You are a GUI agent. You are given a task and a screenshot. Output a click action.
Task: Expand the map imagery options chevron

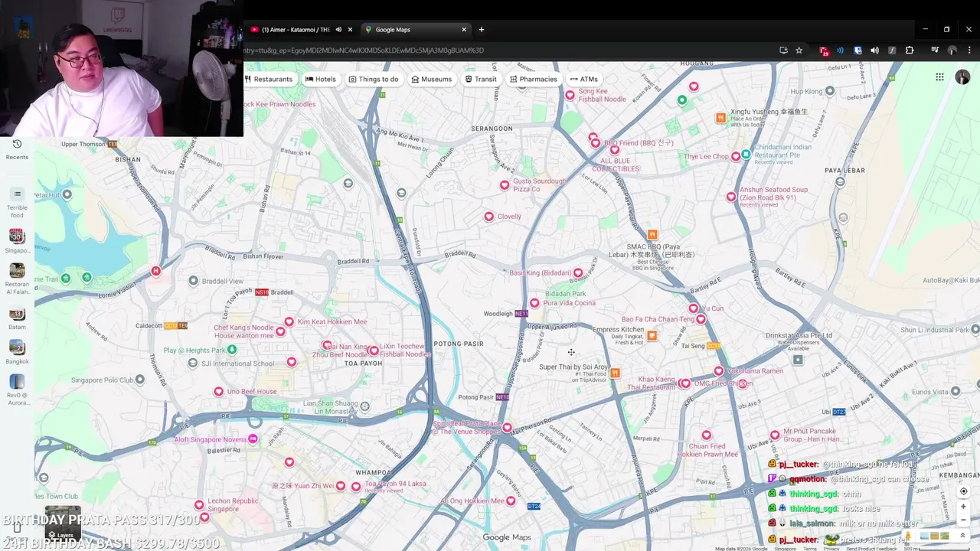(962, 536)
